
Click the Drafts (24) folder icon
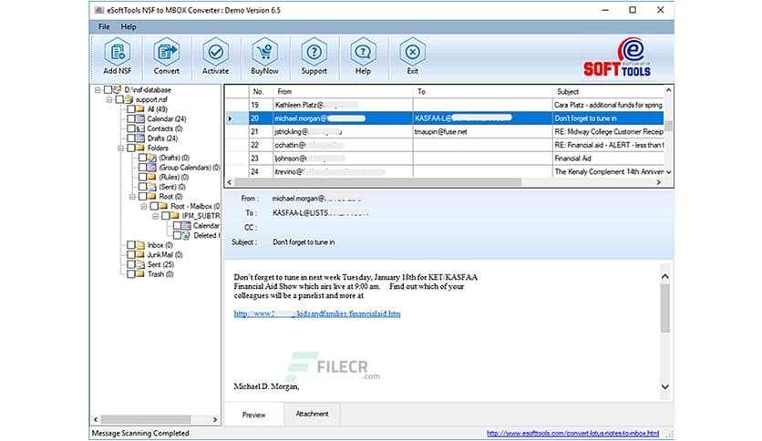point(140,138)
